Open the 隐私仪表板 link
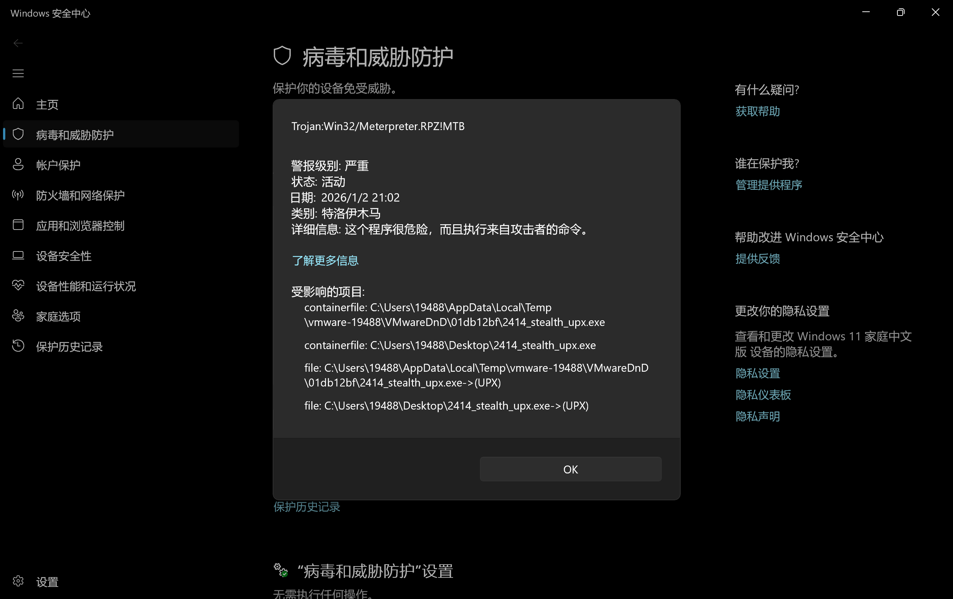Viewport: 953px width, 599px height. [x=763, y=395]
